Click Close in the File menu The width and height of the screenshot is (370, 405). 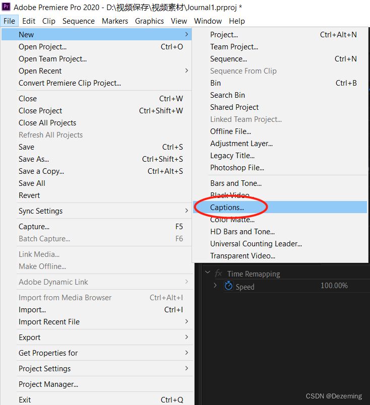click(96, 98)
